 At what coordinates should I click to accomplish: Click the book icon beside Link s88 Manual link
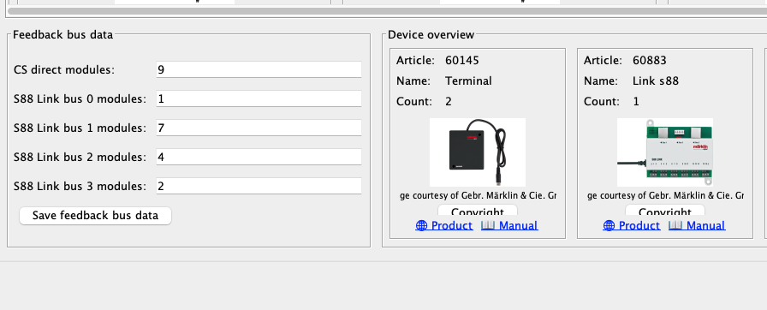click(675, 225)
